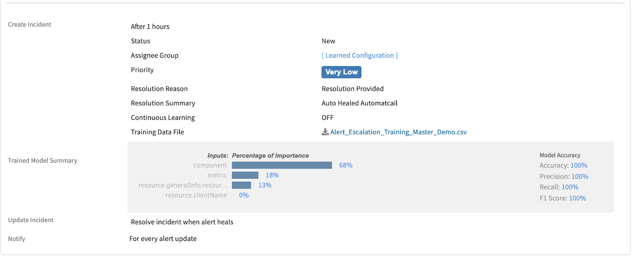
Task: Click the resource.generalInfo importance bar
Action: click(x=241, y=185)
